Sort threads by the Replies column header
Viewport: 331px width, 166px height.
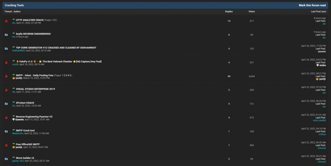[229, 12]
